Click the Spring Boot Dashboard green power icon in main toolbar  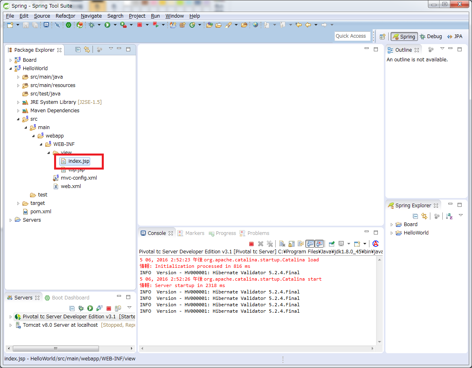pos(69,25)
